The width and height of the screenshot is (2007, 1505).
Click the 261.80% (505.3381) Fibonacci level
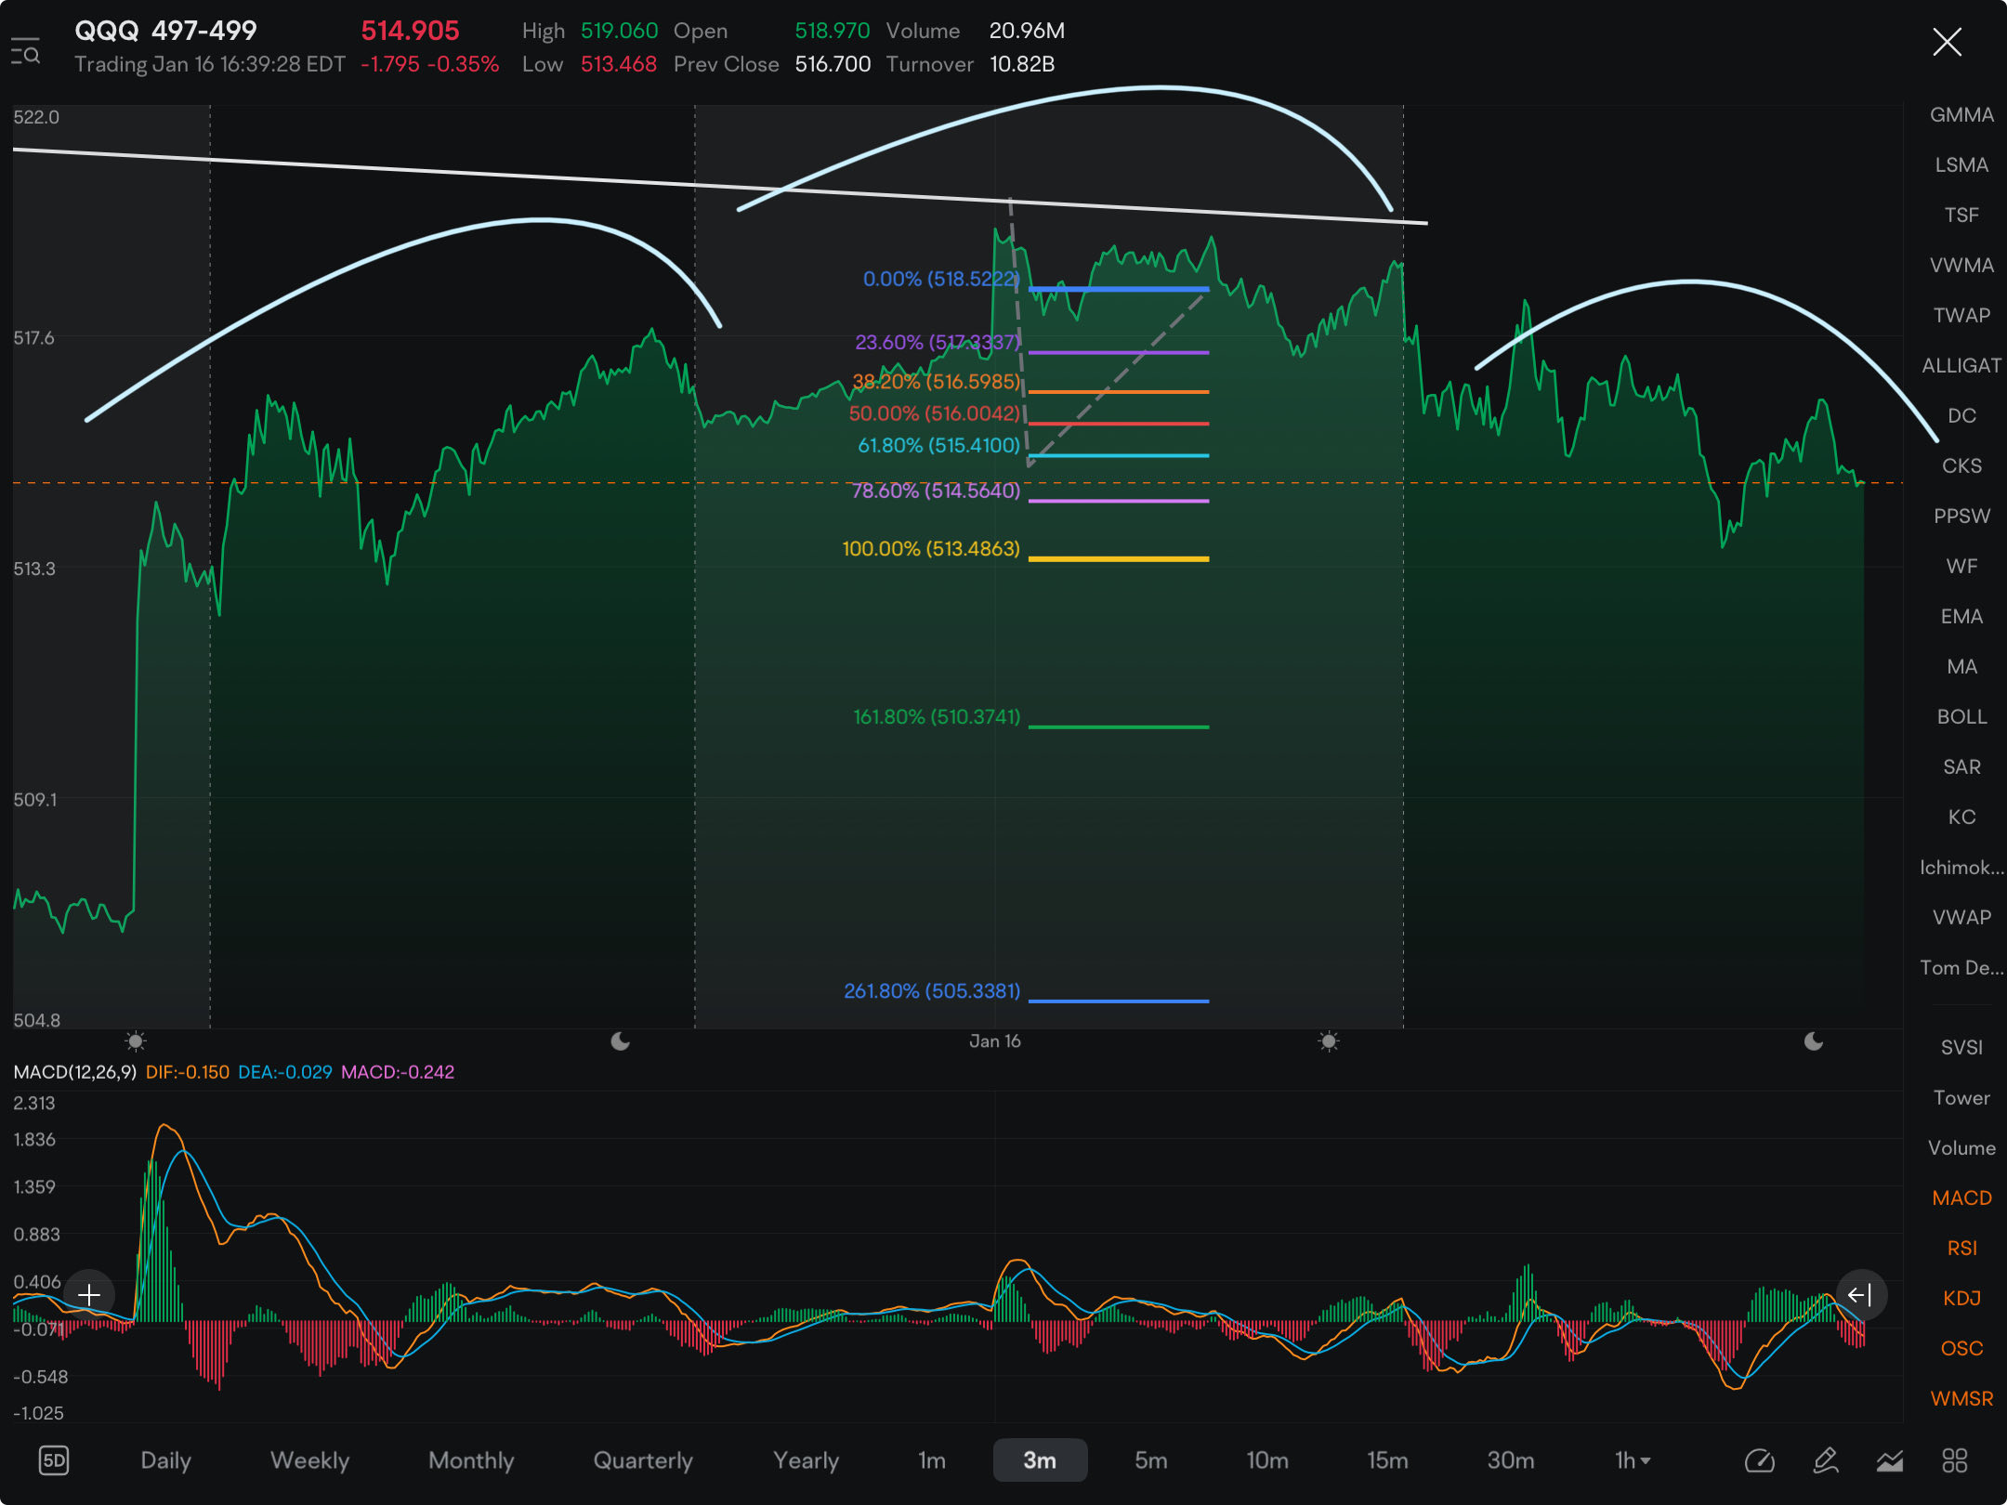click(932, 990)
